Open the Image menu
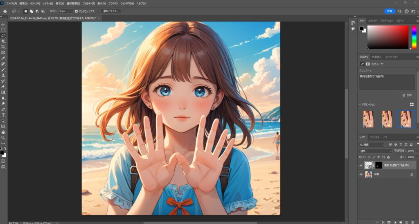Image resolution: width=419 pixels, height=224 pixels. pyautogui.click(x=35, y=3)
